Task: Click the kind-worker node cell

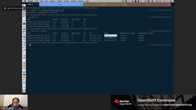Action: pos(110,38)
